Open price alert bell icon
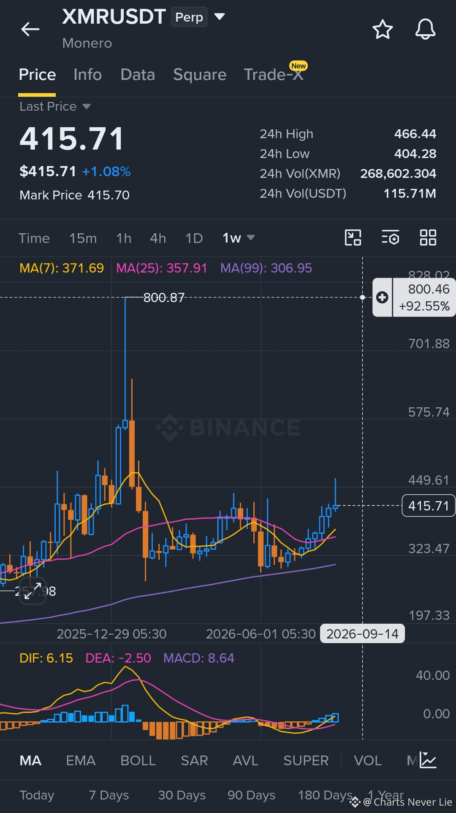This screenshot has width=456, height=813. coord(425,29)
